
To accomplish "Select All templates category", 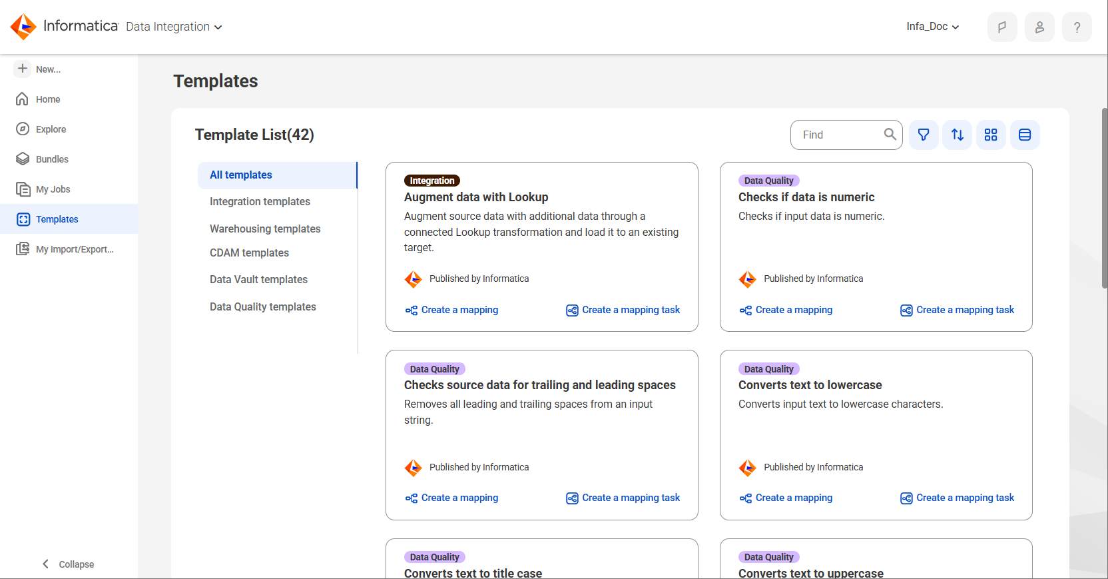I will pos(278,175).
